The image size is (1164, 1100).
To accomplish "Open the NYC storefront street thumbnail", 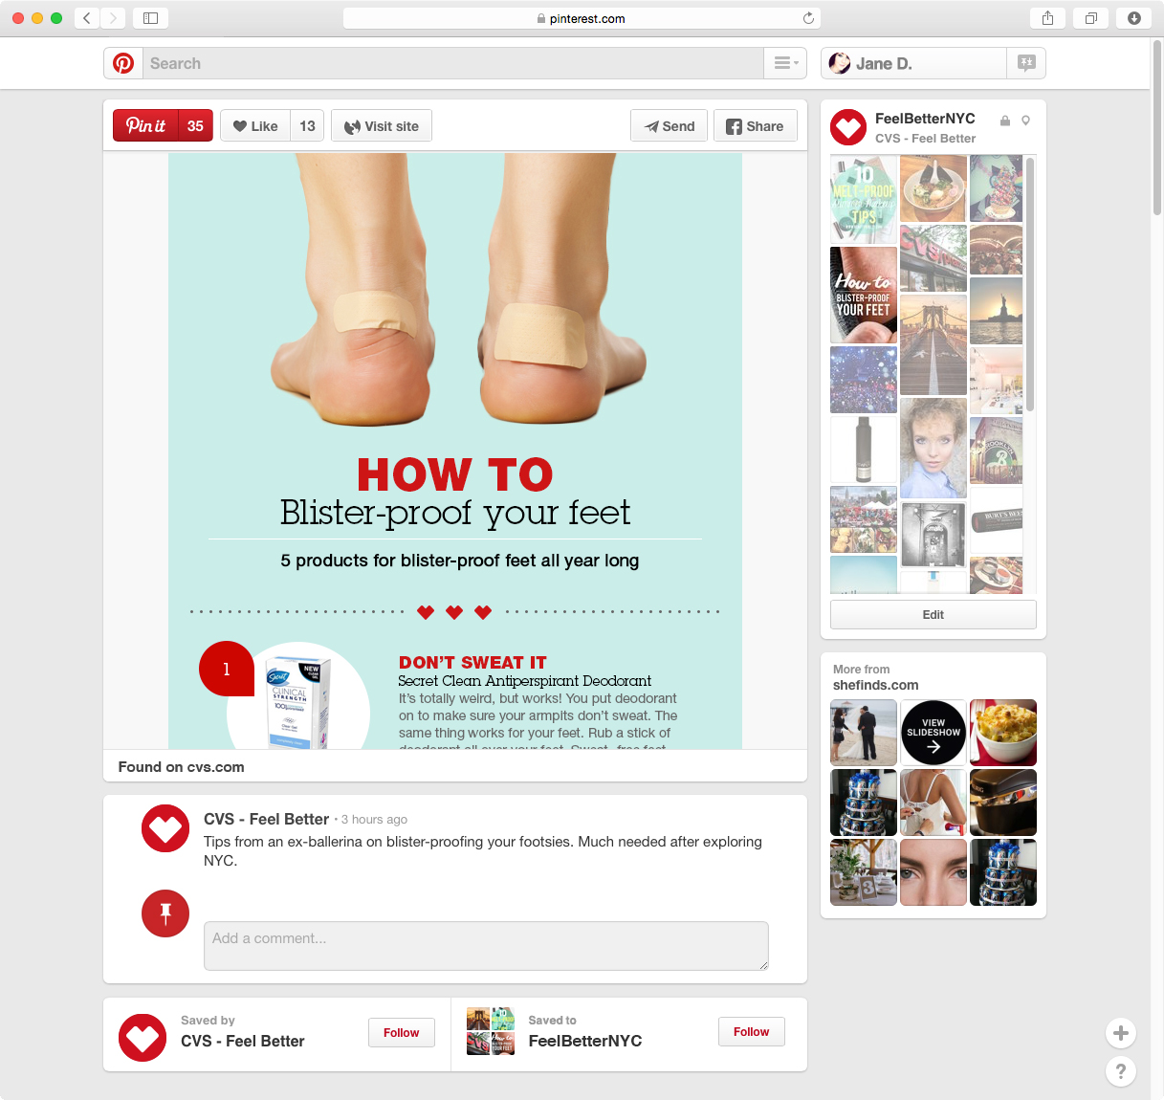I will click(x=933, y=258).
